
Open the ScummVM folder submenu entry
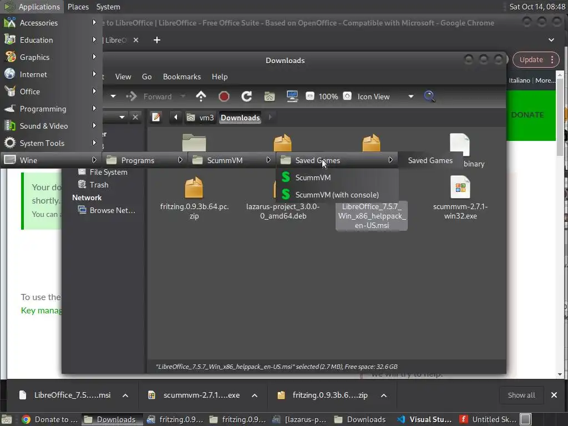click(232, 160)
